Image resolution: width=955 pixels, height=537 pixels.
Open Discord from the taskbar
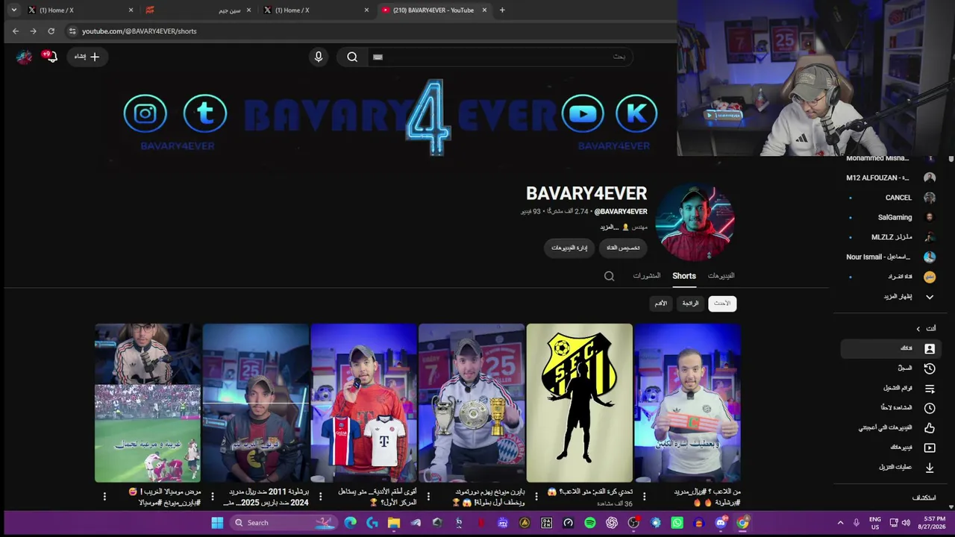point(721,523)
